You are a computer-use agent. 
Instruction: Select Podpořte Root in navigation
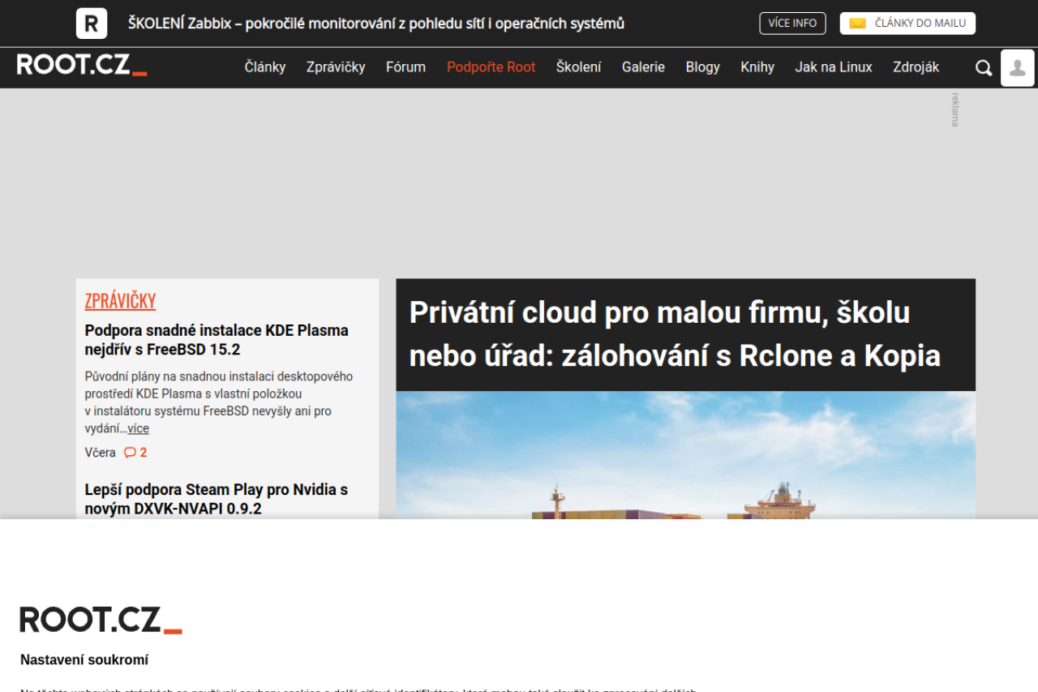[491, 67]
